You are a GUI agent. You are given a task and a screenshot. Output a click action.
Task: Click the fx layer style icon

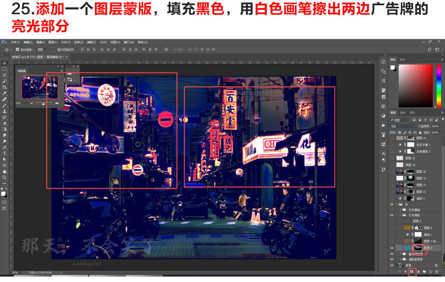406,272
